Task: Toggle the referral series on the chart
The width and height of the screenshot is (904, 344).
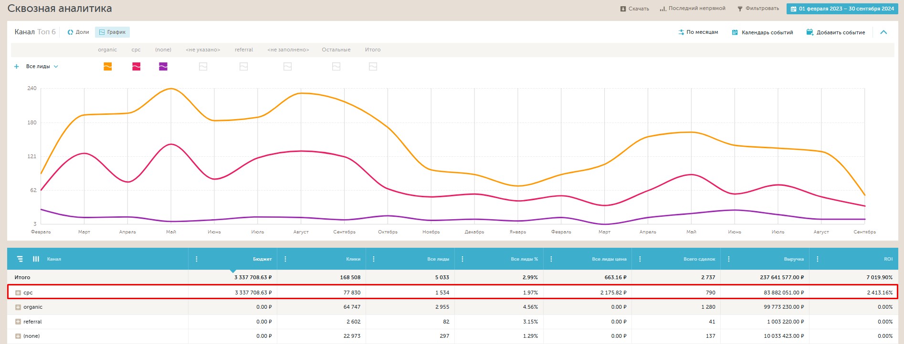Action: pos(243,67)
